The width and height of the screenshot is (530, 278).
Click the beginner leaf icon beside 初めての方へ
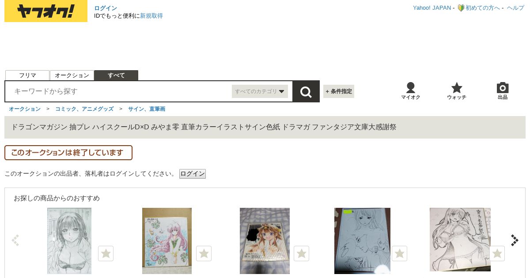coord(461,8)
